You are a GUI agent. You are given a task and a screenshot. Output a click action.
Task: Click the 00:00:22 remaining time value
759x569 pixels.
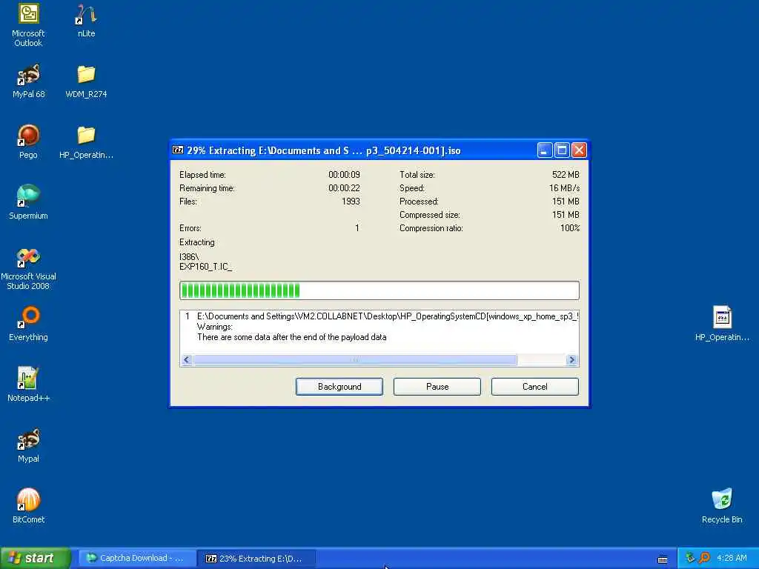coord(344,188)
